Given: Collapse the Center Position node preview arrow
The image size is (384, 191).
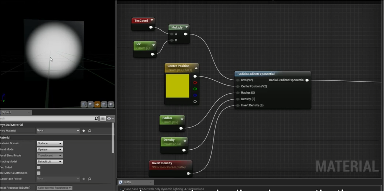Looking at the screenshot, I should click(196, 68).
